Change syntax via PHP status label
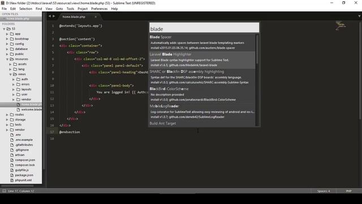The height and width of the screenshot is (204, 362). 348,191
